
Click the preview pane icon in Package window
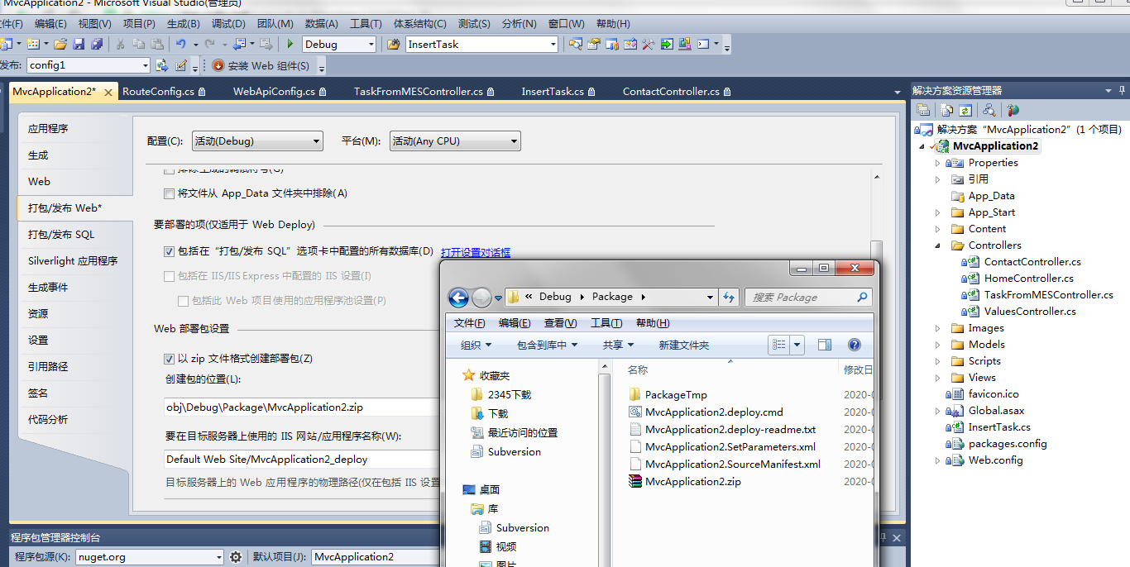click(824, 345)
